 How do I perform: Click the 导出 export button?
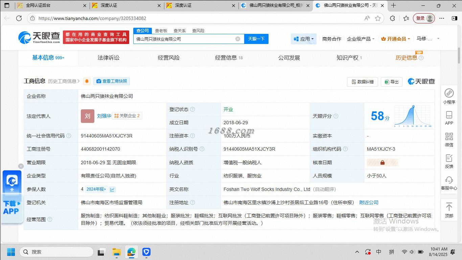coord(392,82)
